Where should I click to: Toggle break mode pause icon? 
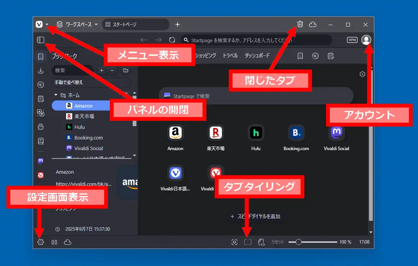tap(54, 242)
